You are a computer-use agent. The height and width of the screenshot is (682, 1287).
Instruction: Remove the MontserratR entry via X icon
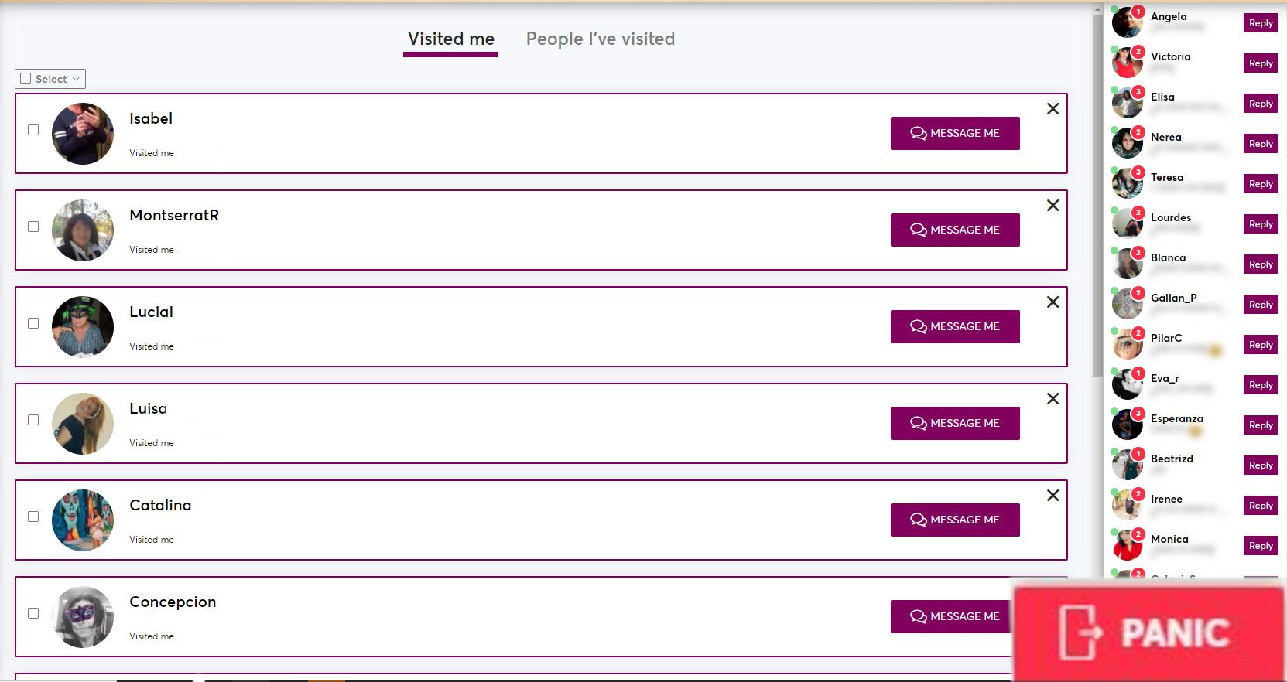click(1053, 206)
